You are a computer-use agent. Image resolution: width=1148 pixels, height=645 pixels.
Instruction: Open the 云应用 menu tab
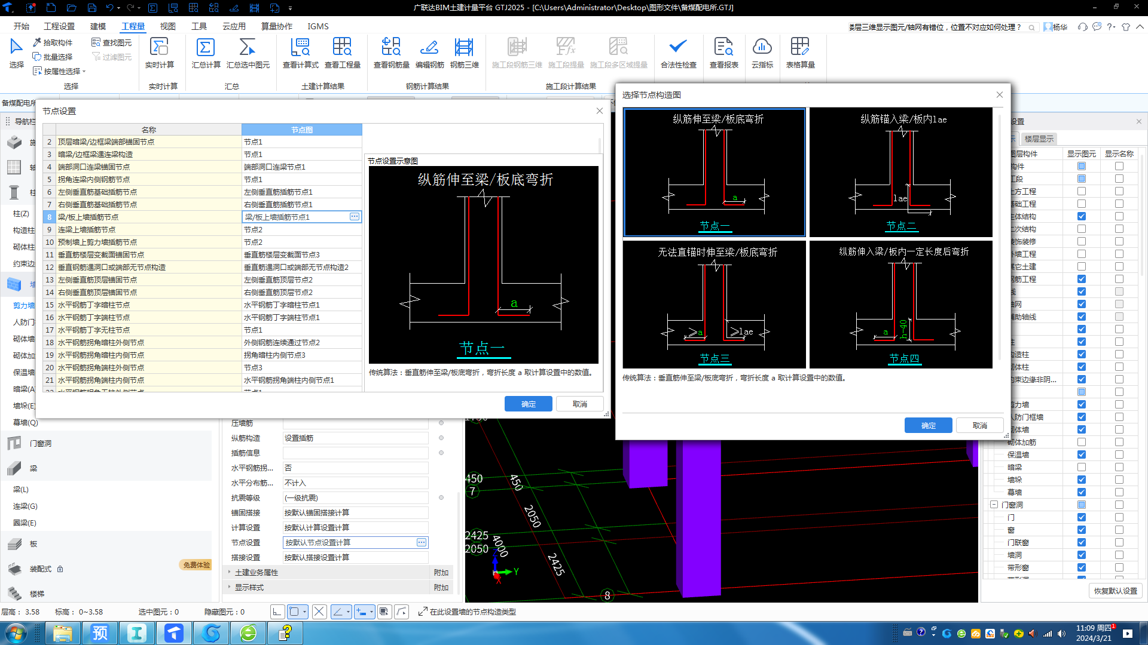pyautogui.click(x=234, y=26)
